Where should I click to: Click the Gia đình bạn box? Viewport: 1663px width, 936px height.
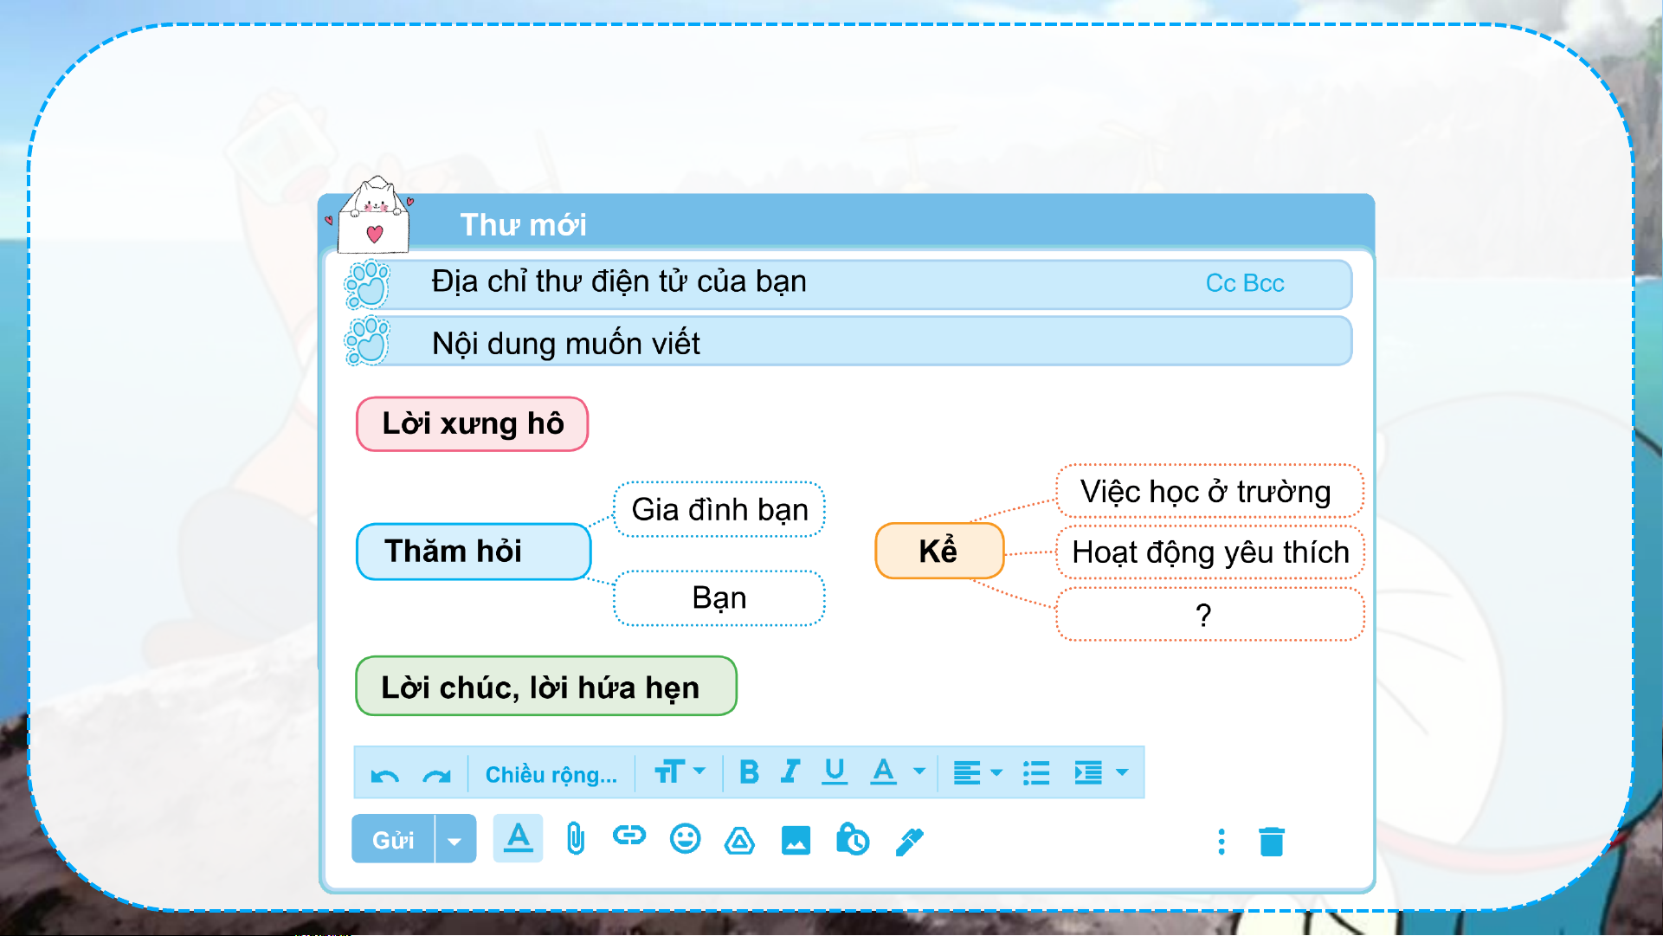[719, 509]
